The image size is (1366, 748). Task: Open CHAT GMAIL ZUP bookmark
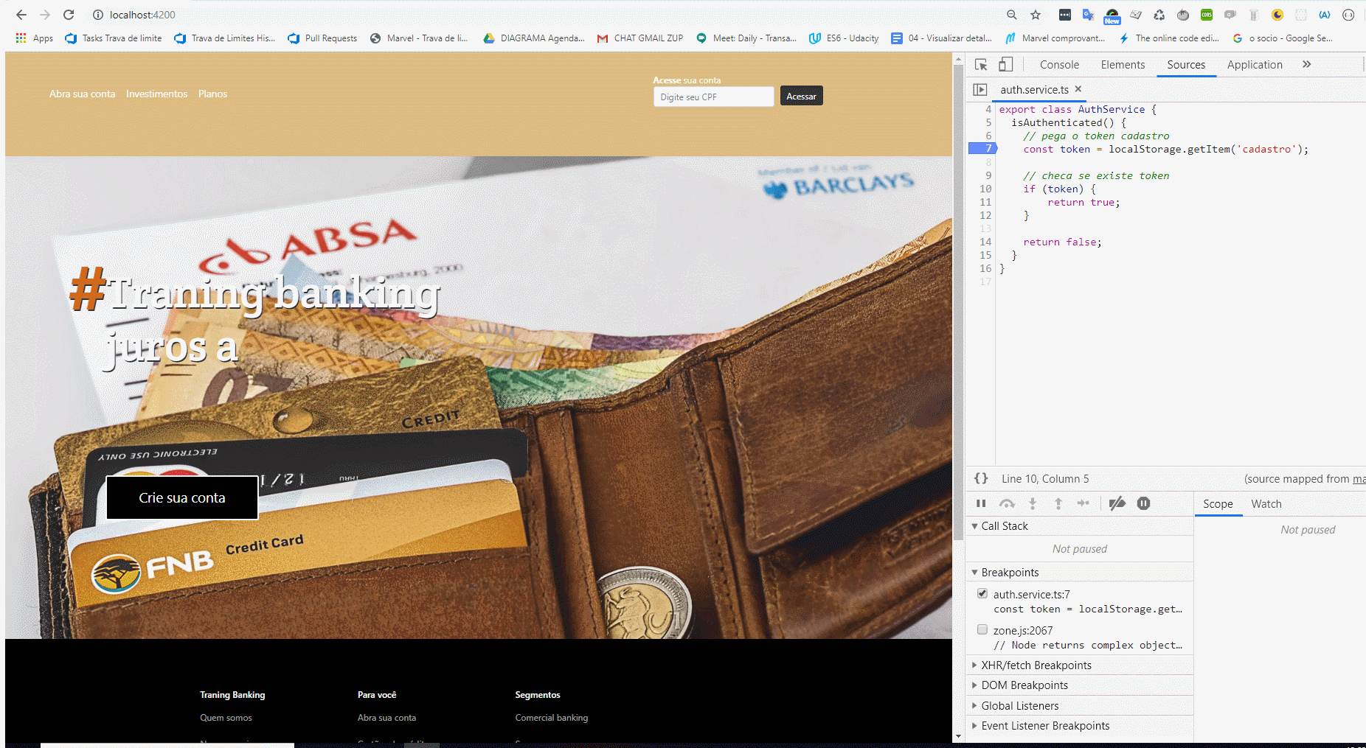click(x=640, y=38)
